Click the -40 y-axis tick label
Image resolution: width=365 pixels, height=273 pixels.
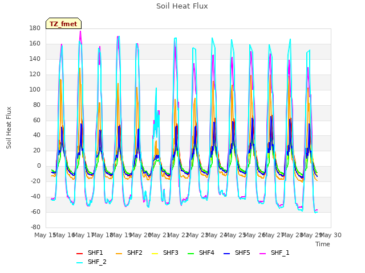[x=35, y=196]
